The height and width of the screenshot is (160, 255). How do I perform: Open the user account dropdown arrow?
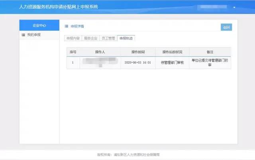click(x=234, y=8)
